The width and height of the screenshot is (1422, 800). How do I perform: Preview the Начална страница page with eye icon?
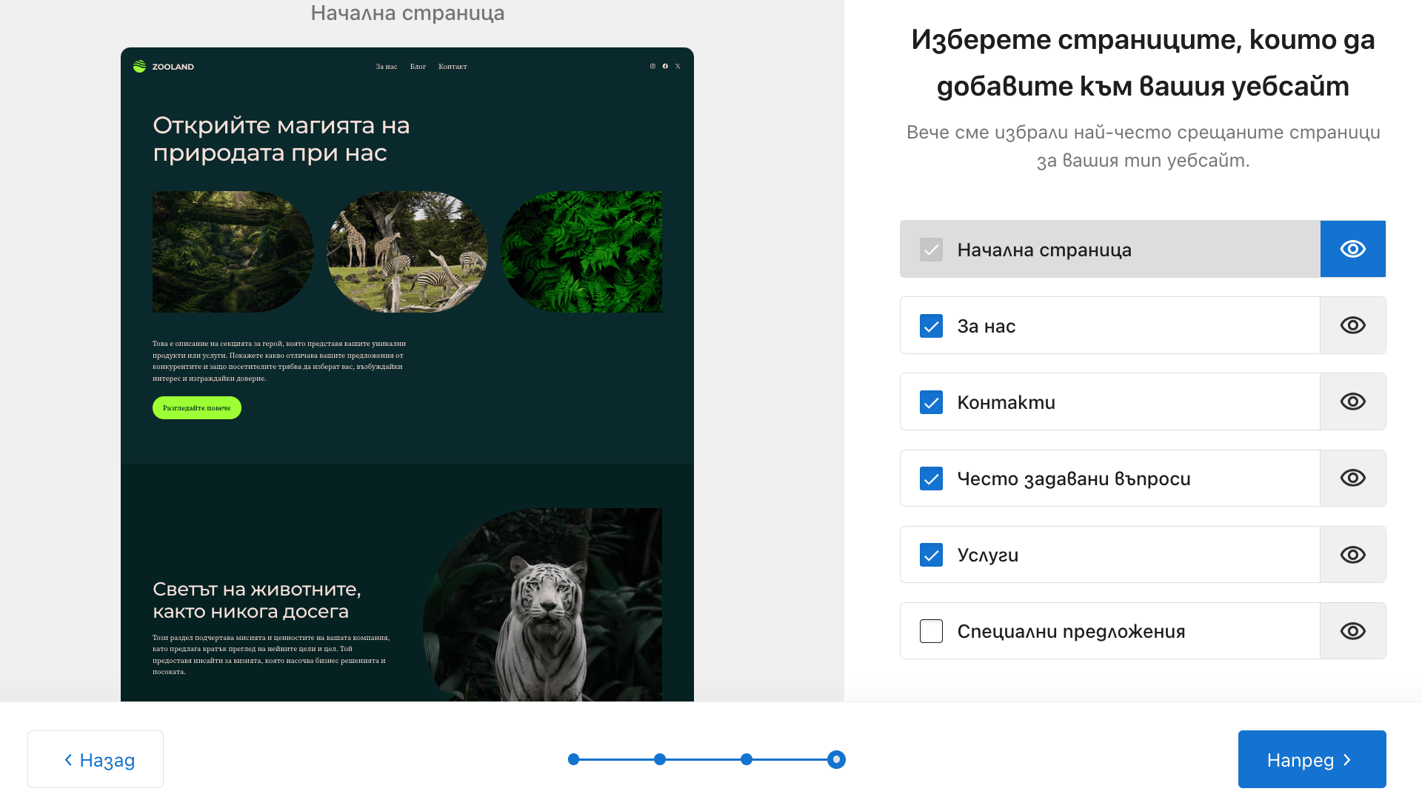click(1352, 249)
